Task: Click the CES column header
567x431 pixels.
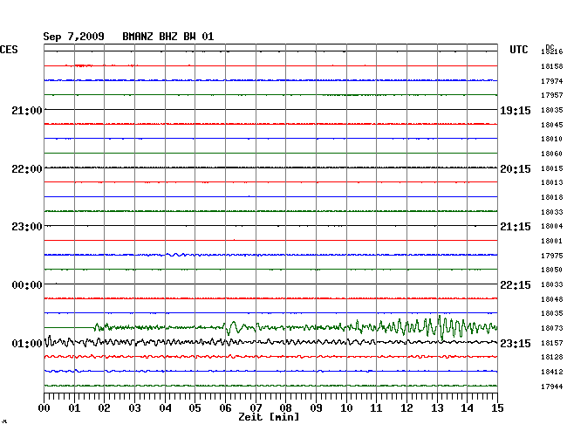Action: 9,50
